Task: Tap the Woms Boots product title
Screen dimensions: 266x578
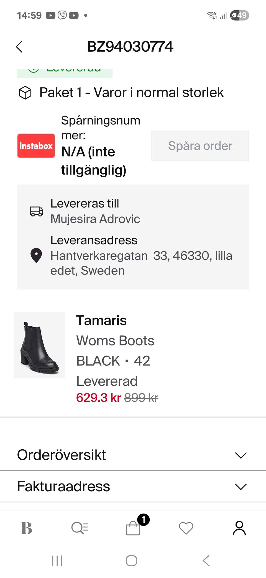Action: point(115,341)
